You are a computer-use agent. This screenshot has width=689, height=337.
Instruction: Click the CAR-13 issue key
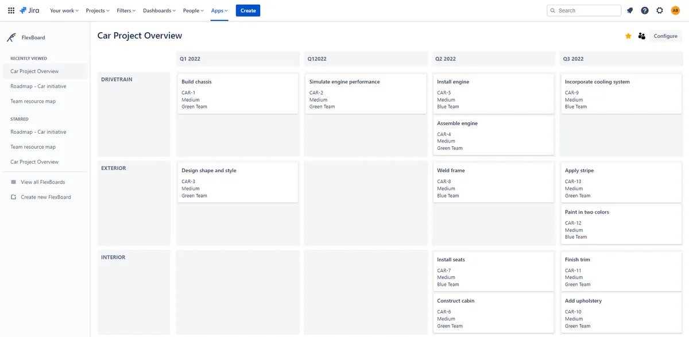[x=573, y=181]
